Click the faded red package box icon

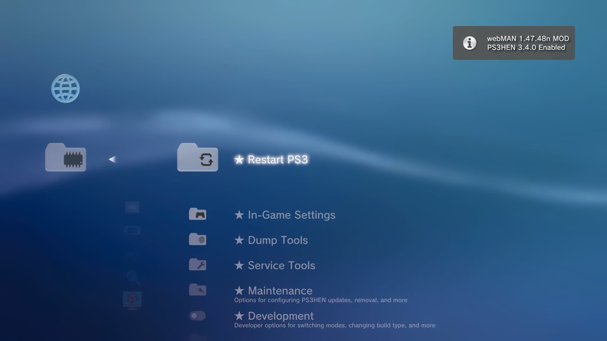tap(132, 299)
